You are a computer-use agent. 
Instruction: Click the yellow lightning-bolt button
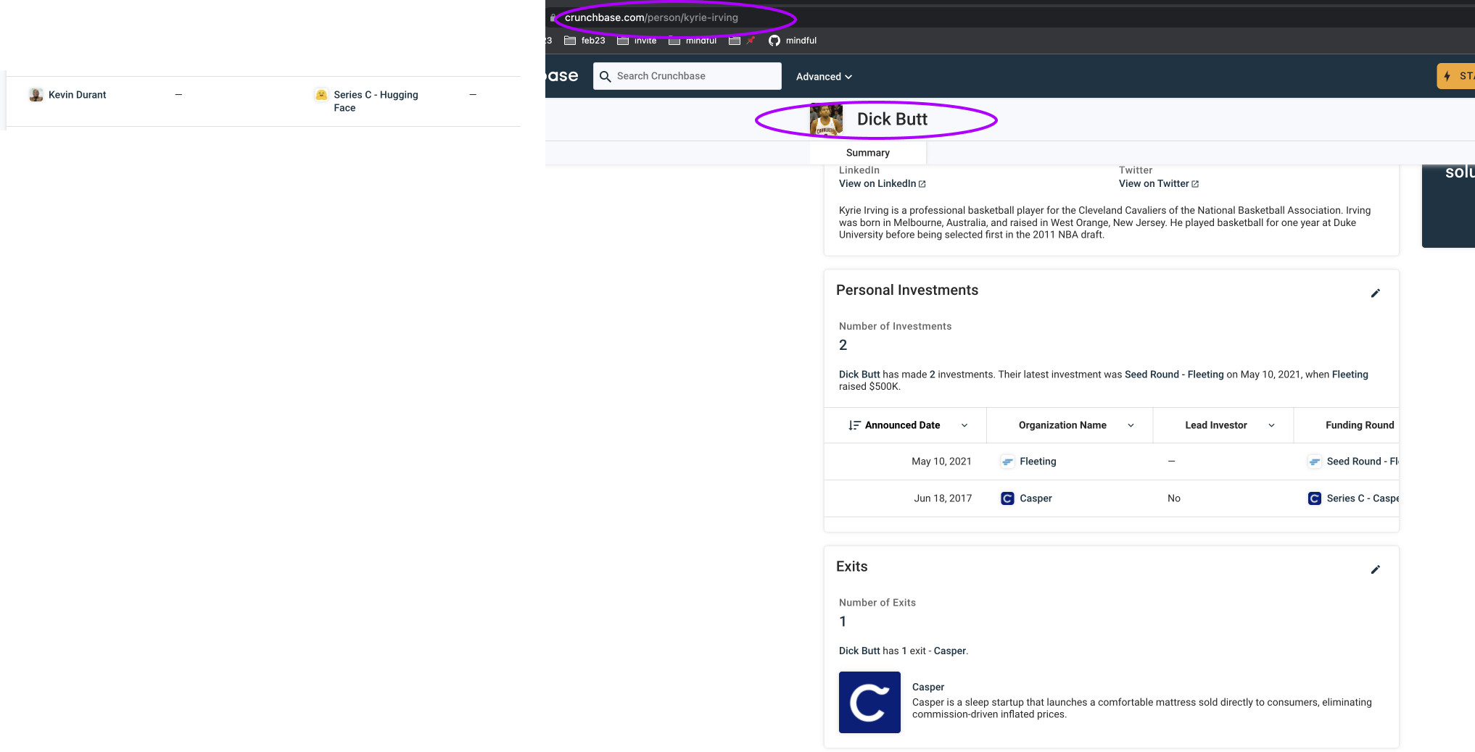[1456, 76]
